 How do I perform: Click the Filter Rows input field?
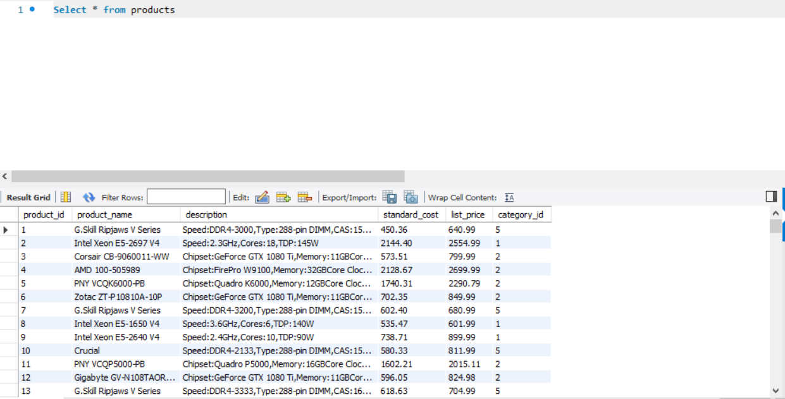[186, 197]
